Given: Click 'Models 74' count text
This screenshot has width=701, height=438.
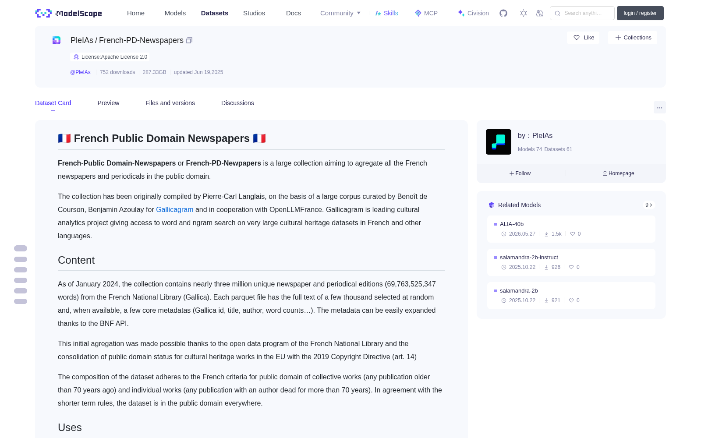Looking at the screenshot, I should 530,149.
